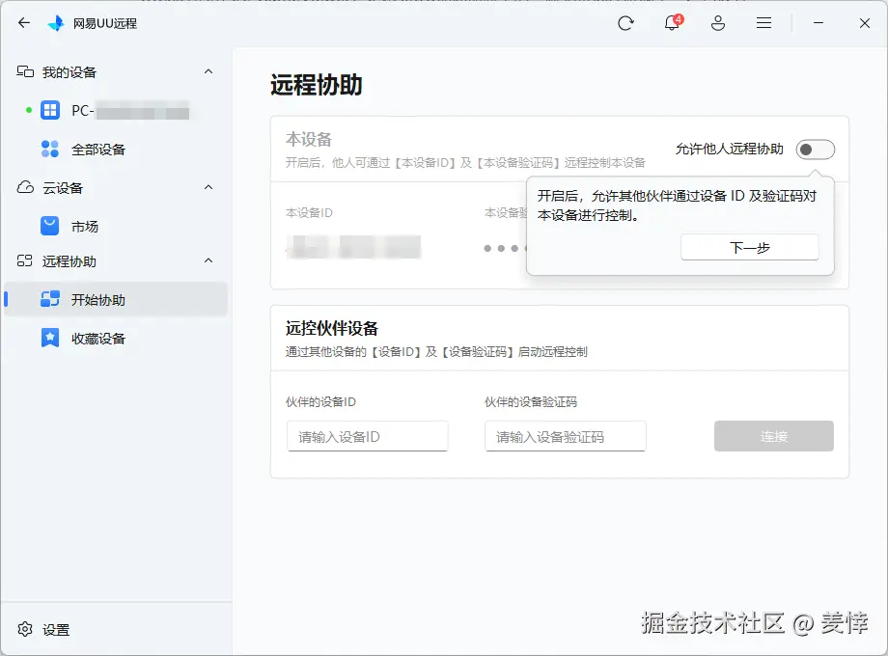Collapse the 我的设备 section
Image resolution: width=888 pixels, height=656 pixels.
pos(208,71)
